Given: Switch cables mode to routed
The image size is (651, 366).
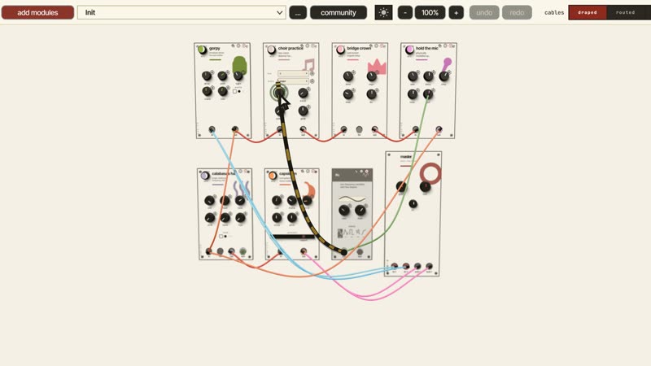Looking at the screenshot, I should 625,12.
